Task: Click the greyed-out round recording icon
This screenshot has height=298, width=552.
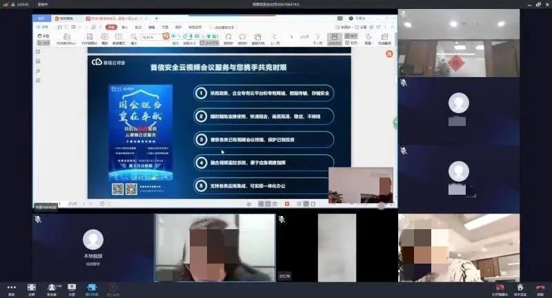Action: click(x=112, y=288)
